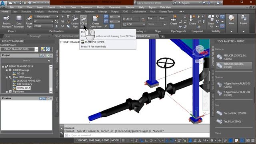The width and height of the screenshot is (256, 144).
Task: Collapse the DEMO TRAINING 2019 tree node
Action: pos(3,67)
